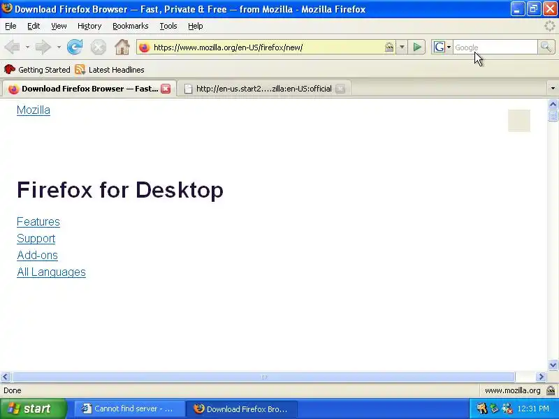Switch to Cannot find server taskbar window
This screenshot has width=559, height=419.
[x=130, y=409]
